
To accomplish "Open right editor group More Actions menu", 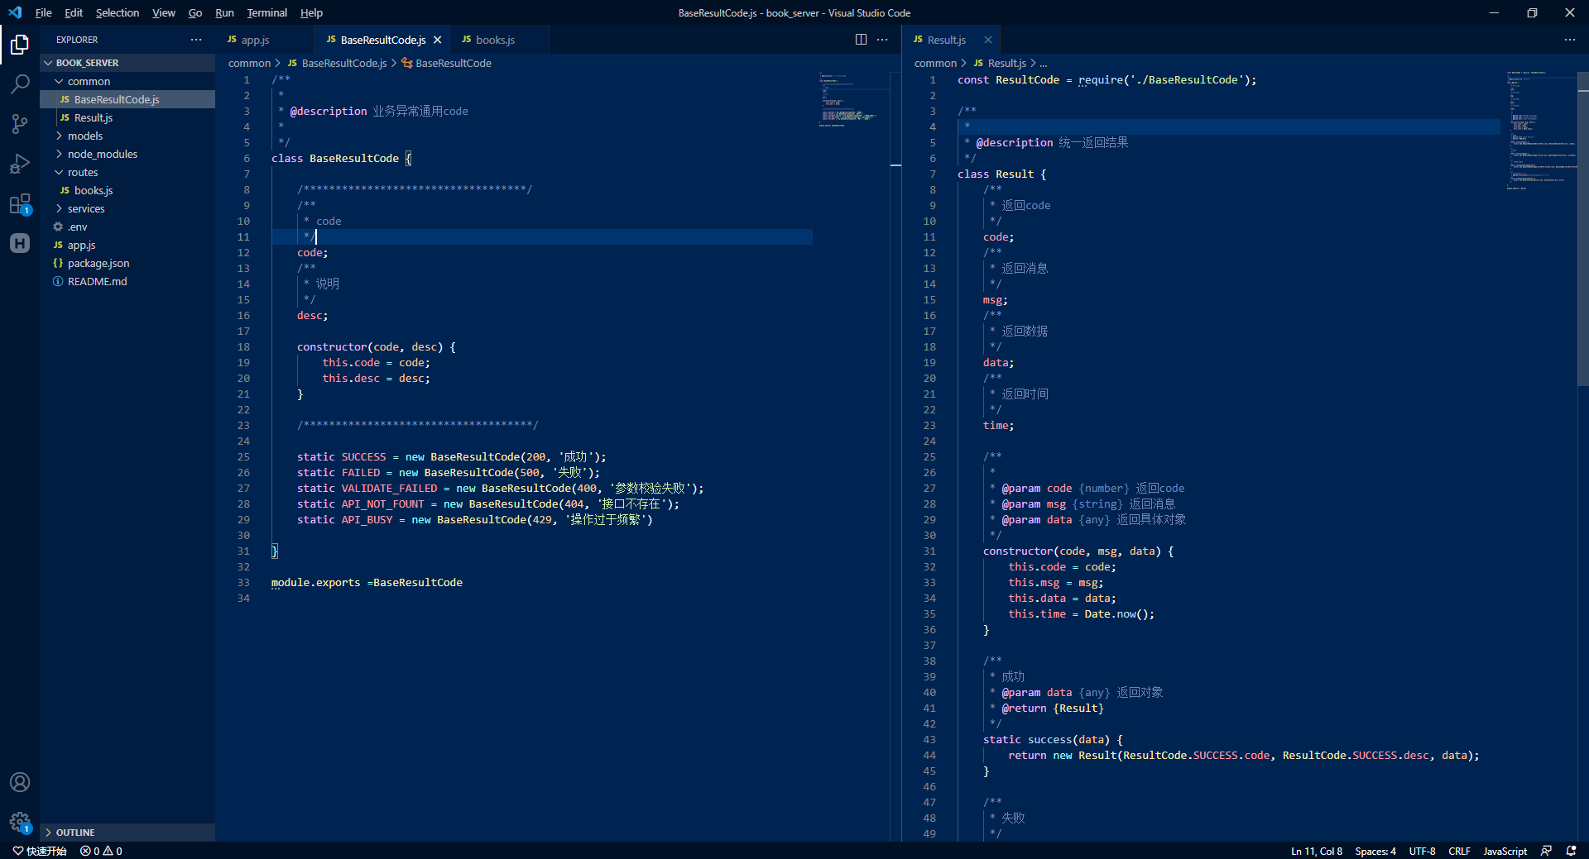I will point(1570,40).
